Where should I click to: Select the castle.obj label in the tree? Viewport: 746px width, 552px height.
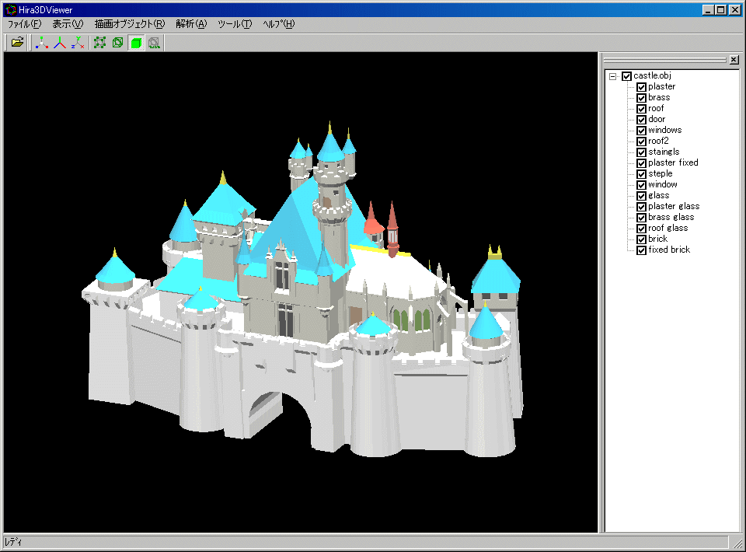[x=652, y=75]
